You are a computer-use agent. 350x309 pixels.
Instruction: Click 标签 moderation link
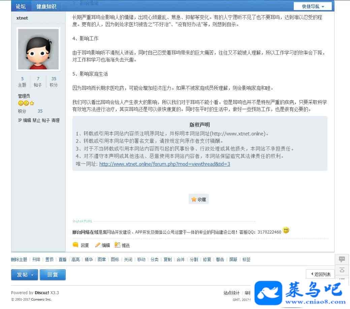click(x=247, y=259)
